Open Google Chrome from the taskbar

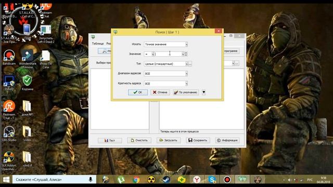[136, 180]
